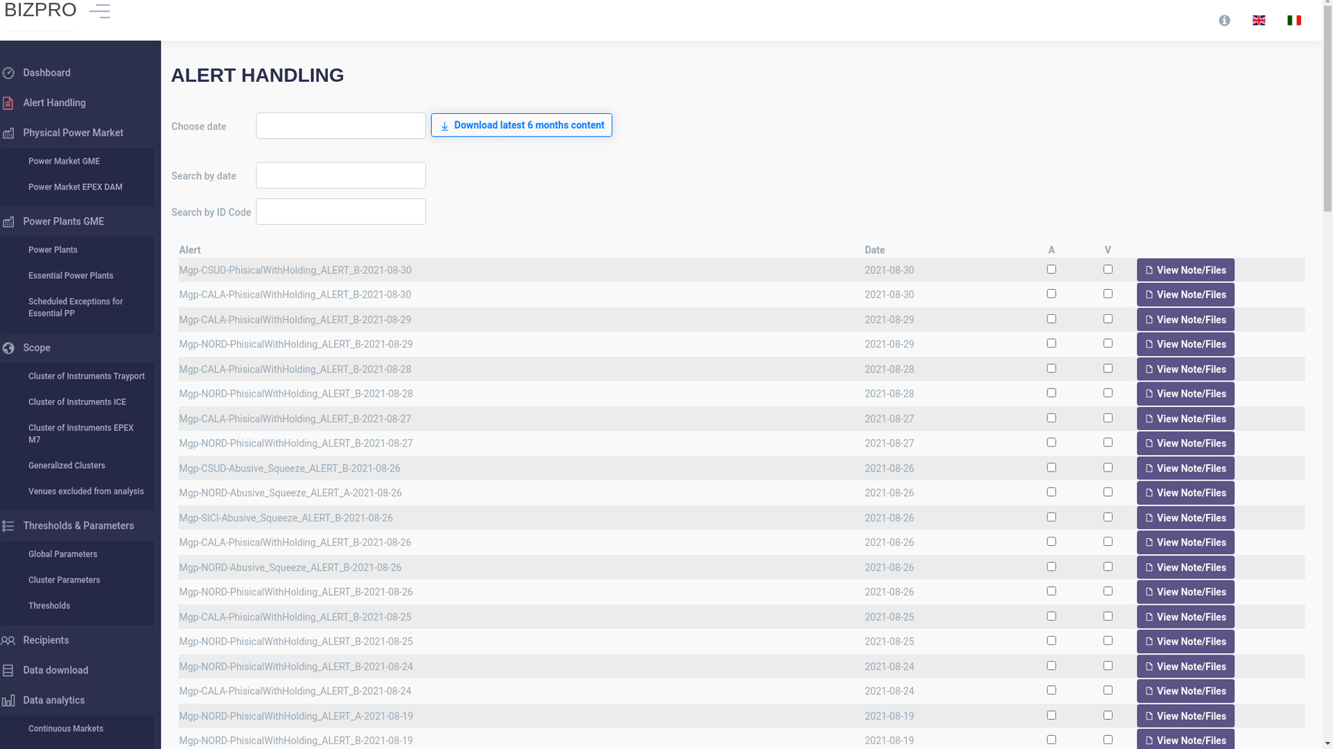The width and height of the screenshot is (1333, 749).
Task: Click the Dashboard gauge icon in sidebar
Action: (x=8, y=73)
